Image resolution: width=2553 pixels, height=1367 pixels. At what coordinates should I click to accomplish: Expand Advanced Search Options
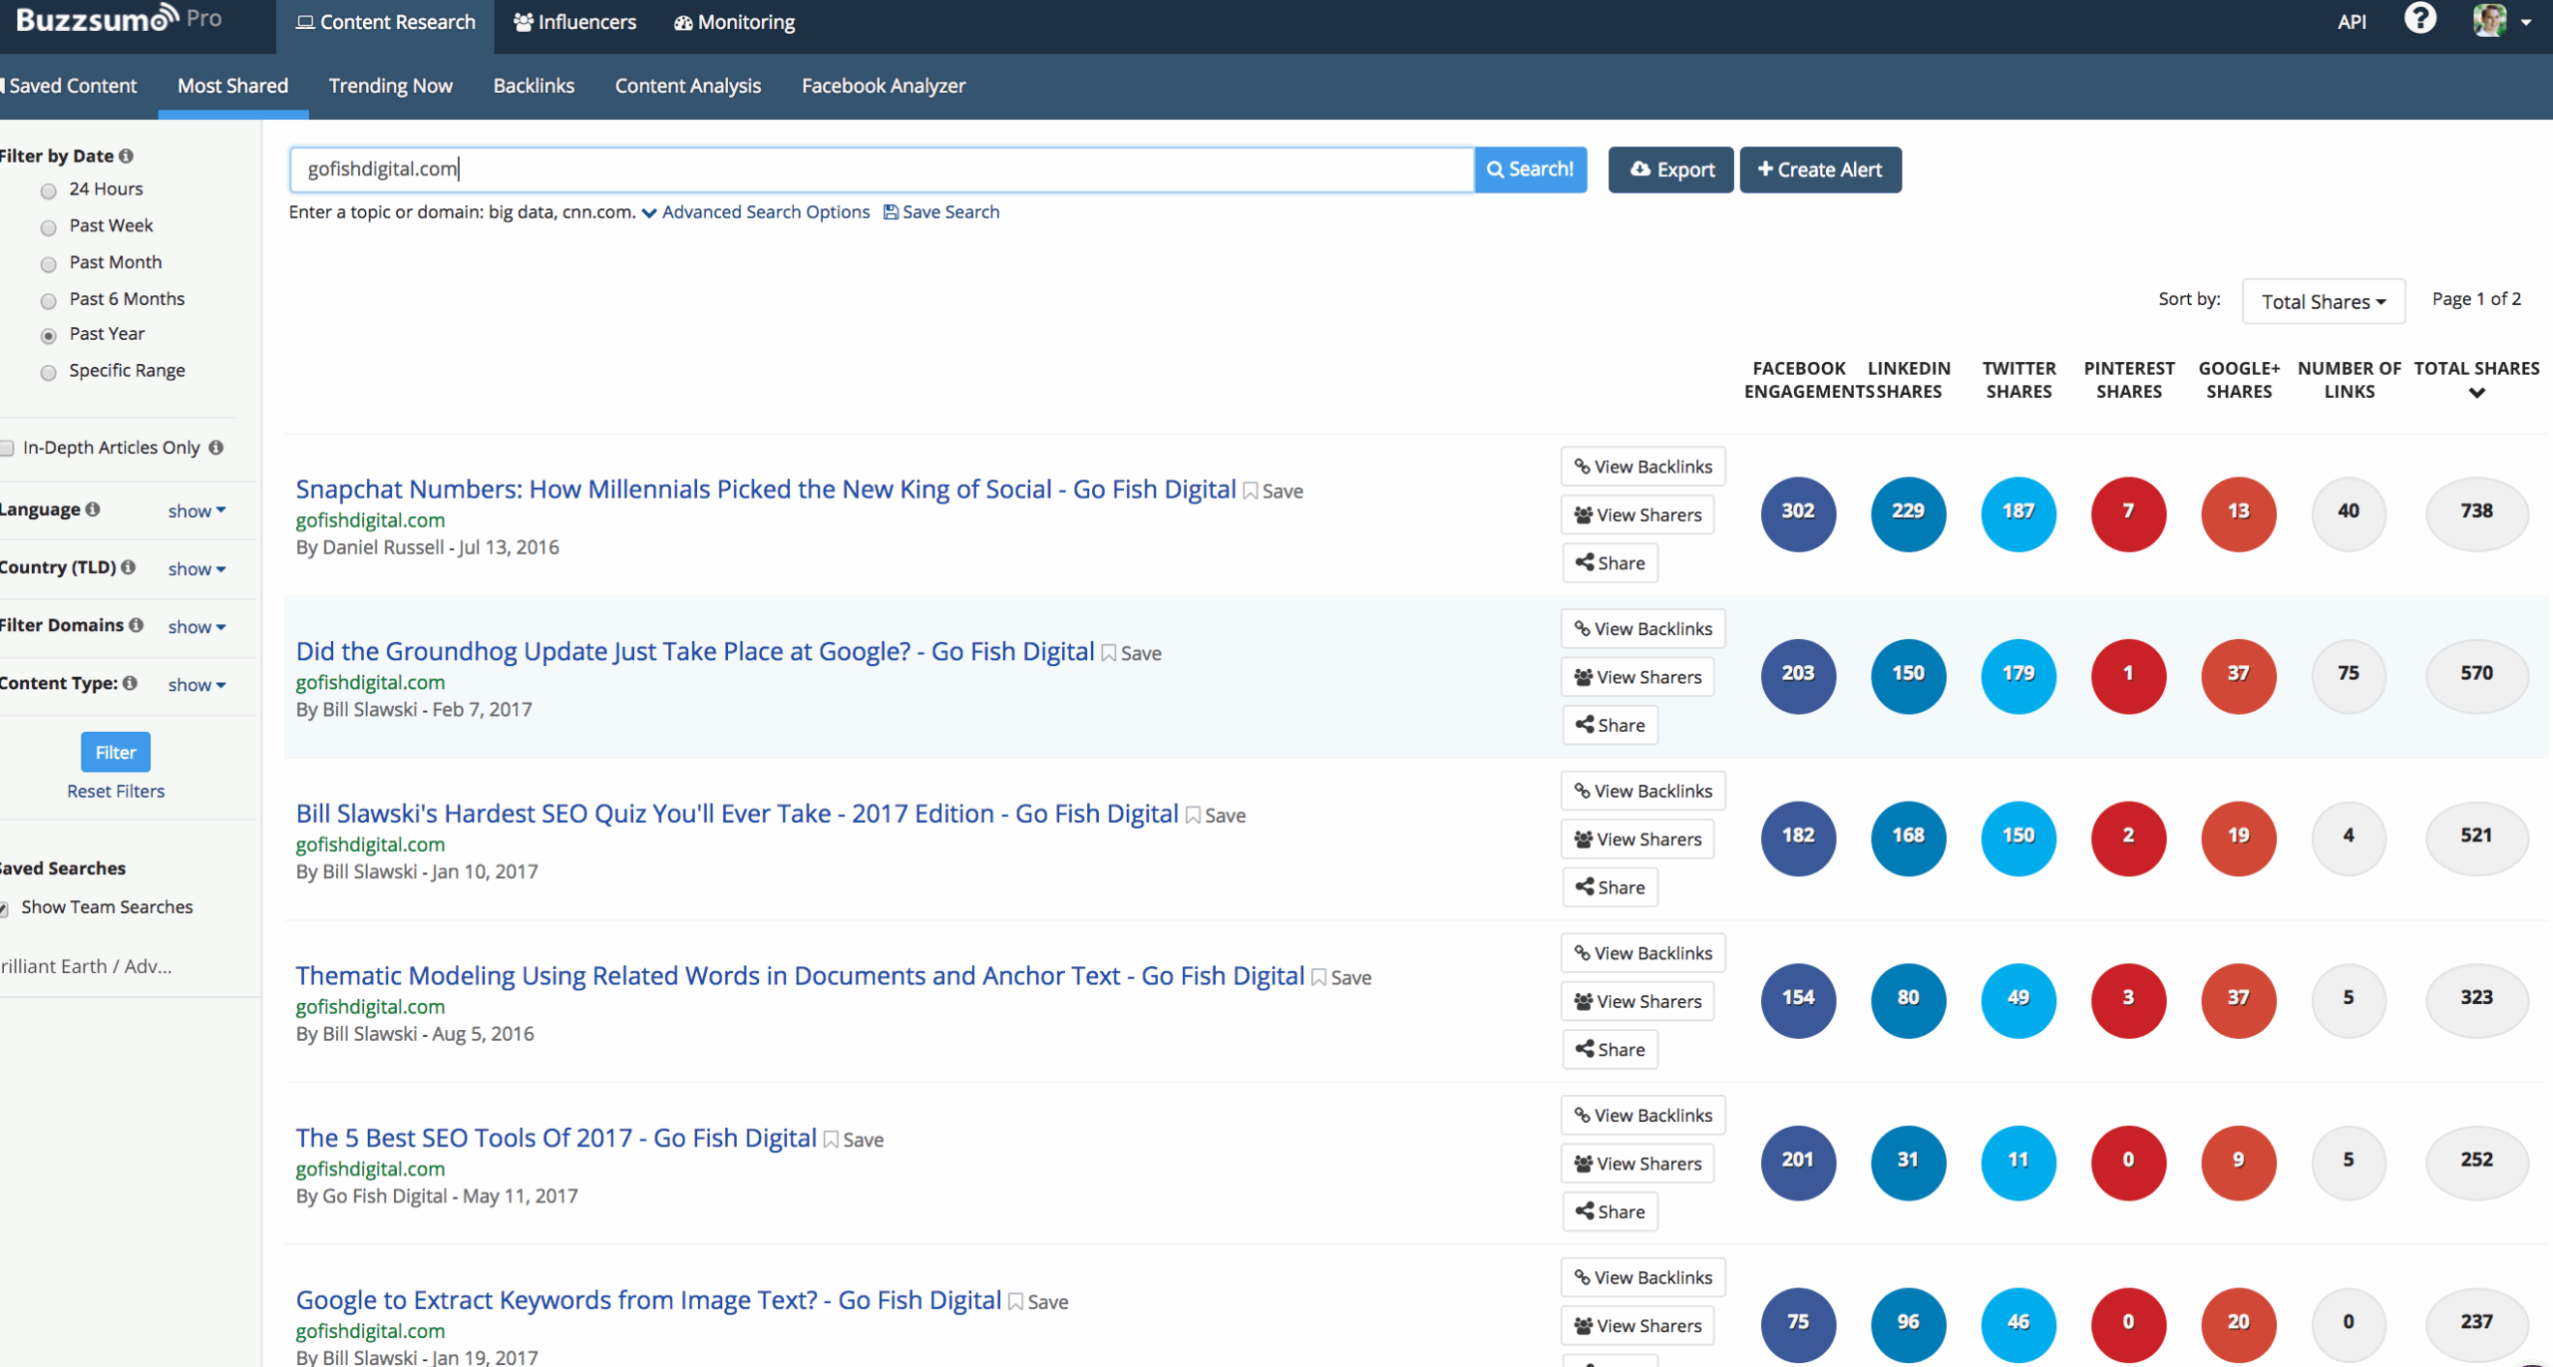[x=756, y=212]
